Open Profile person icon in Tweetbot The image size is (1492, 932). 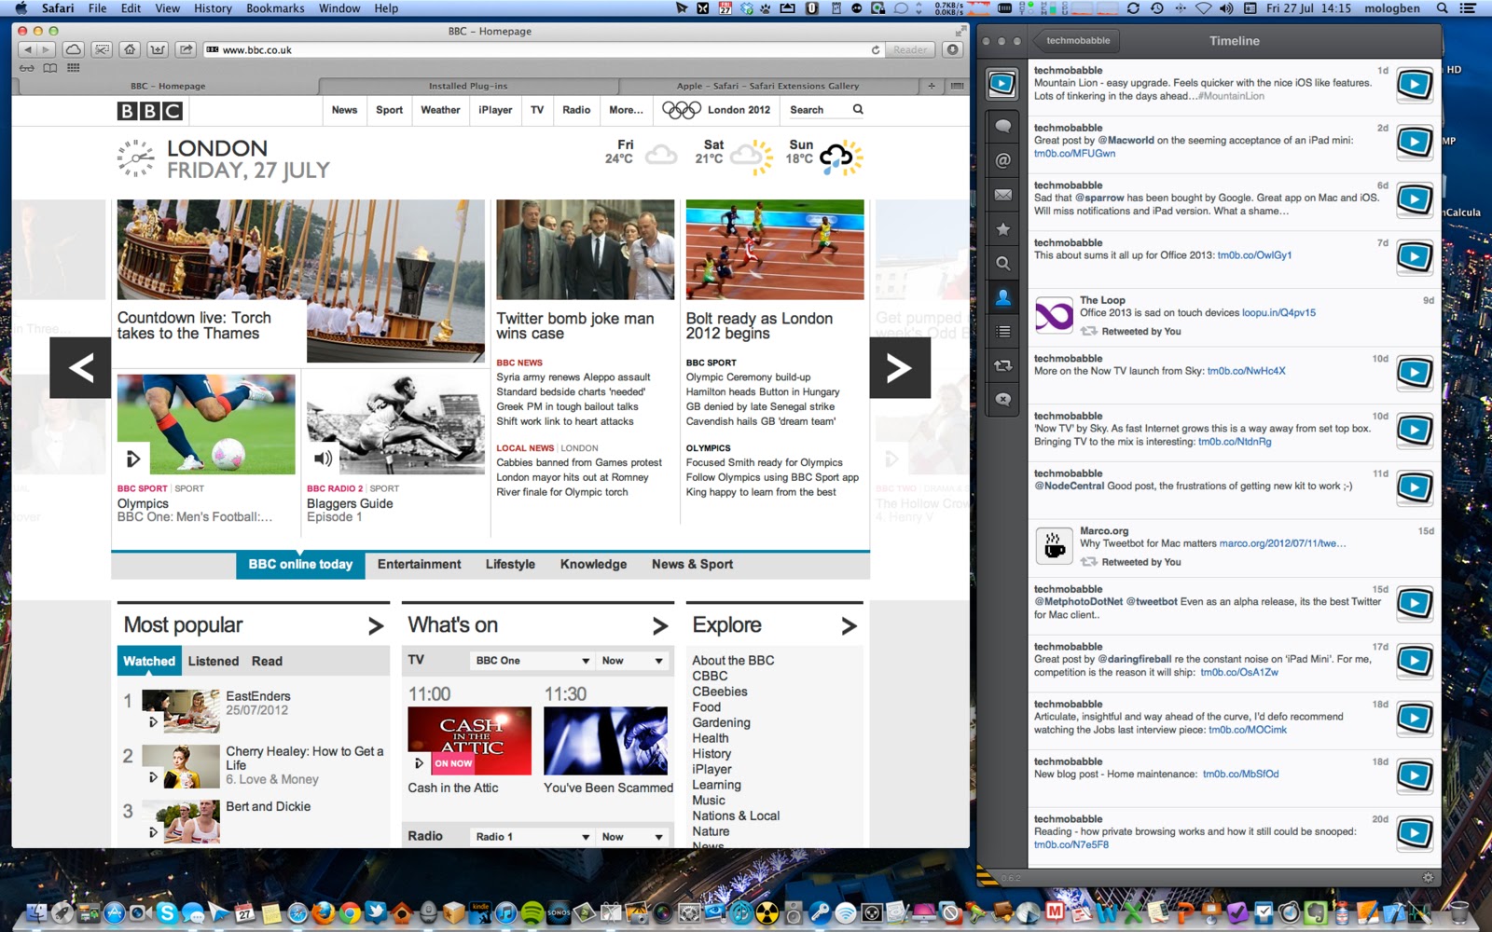(x=1003, y=298)
